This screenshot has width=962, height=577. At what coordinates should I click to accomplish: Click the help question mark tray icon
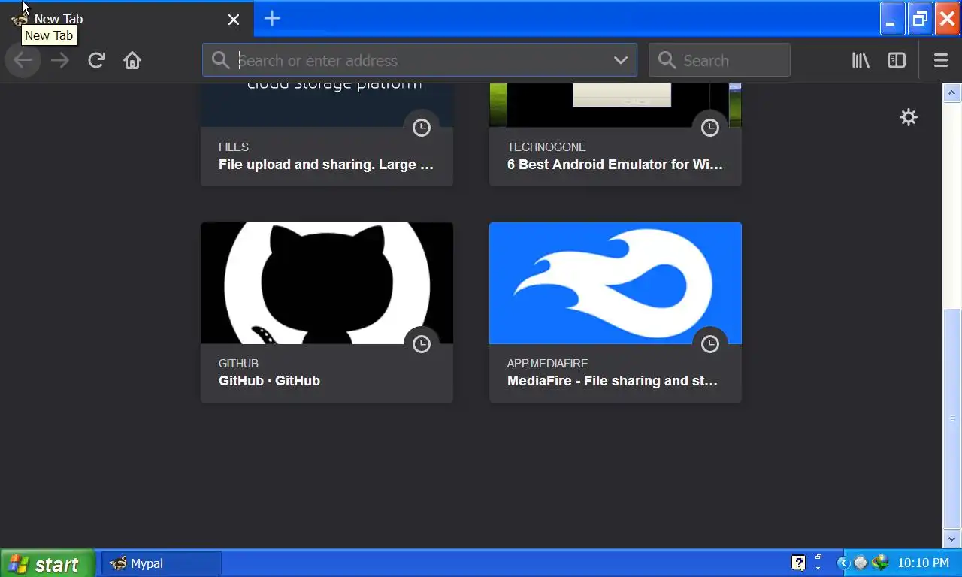(x=798, y=563)
